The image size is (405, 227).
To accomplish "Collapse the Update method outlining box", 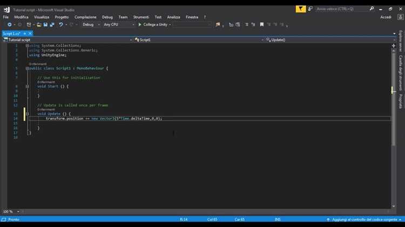I will (27, 114).
